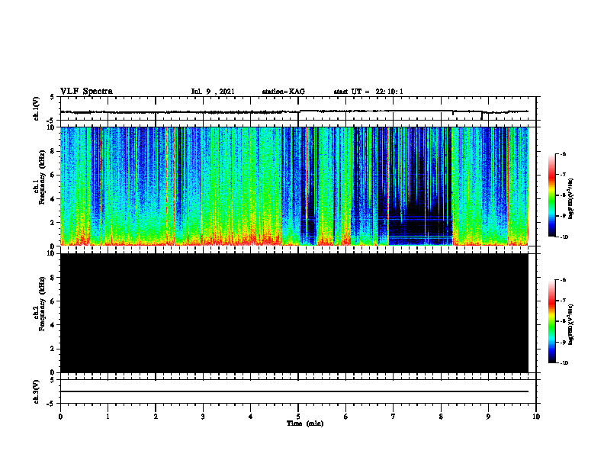Select the date label Jul 9, 2021
Viewport: 604px width, 467px height.
(x=213, y=92)
